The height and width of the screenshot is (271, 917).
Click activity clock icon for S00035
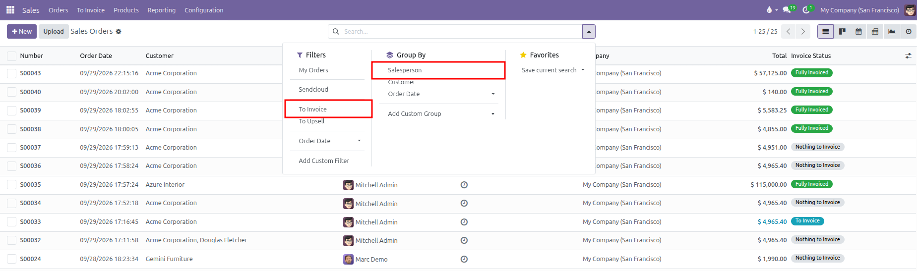464,185
